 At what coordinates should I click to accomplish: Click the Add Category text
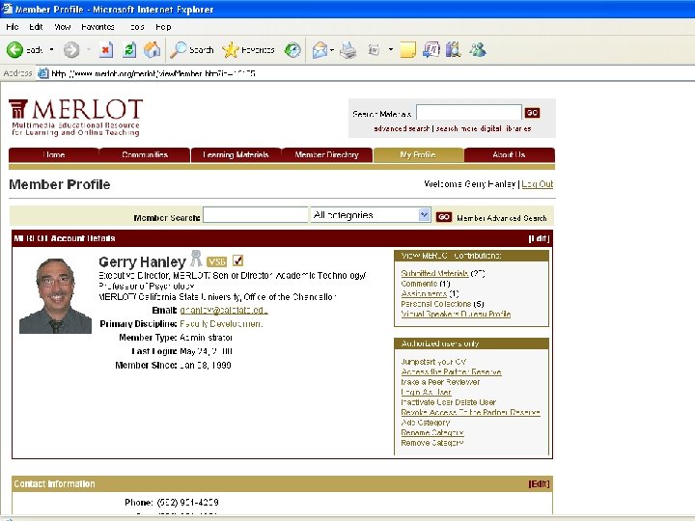point(426,423)
